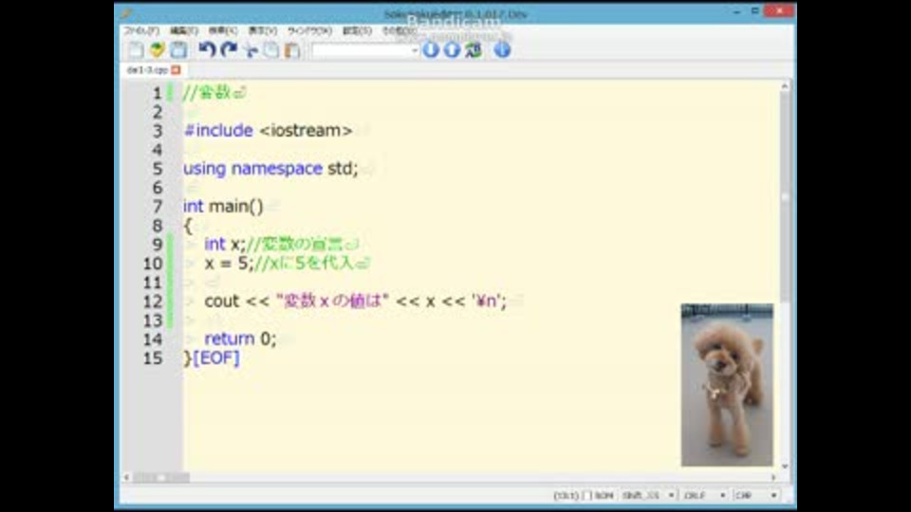Click inside the toolbar search text box

pos(361,50)
